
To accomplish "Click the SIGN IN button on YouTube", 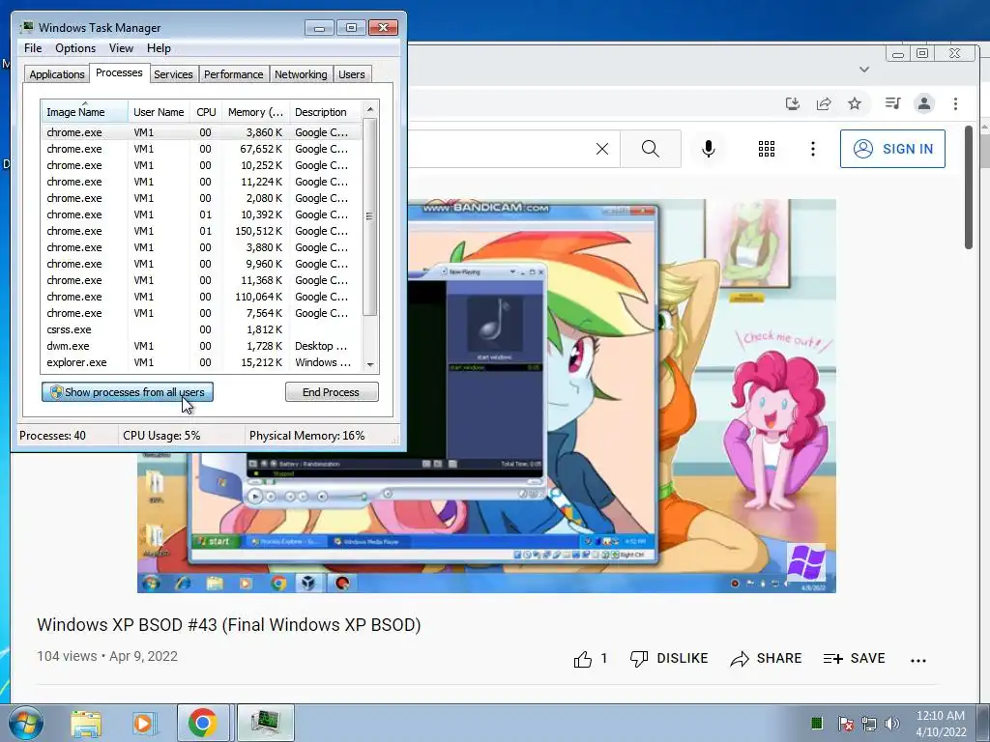I will coord(892,149).
